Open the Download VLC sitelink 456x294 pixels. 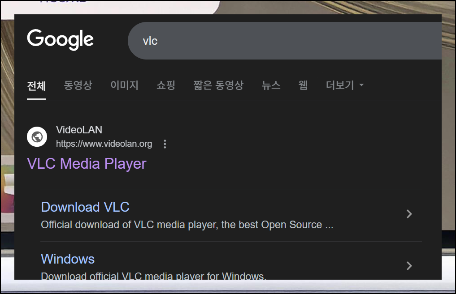(85, 207)
